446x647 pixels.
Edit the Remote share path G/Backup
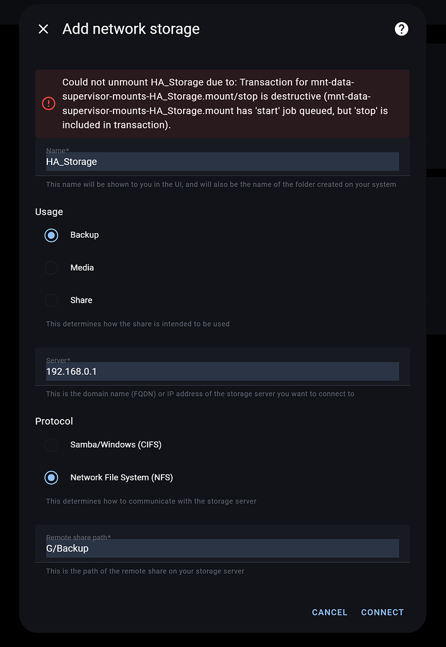coord(221,548)
